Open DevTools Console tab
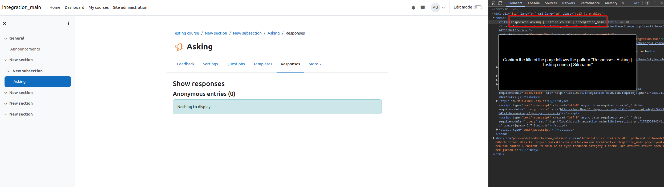 click(534, 3)
